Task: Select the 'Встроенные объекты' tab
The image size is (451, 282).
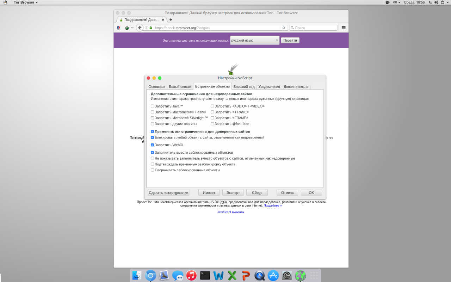Action: pos(212,86)
